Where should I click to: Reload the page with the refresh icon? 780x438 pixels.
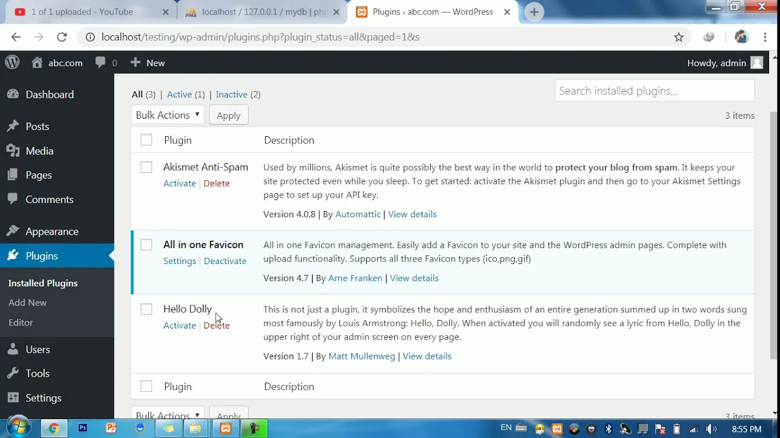click(62, 37)
